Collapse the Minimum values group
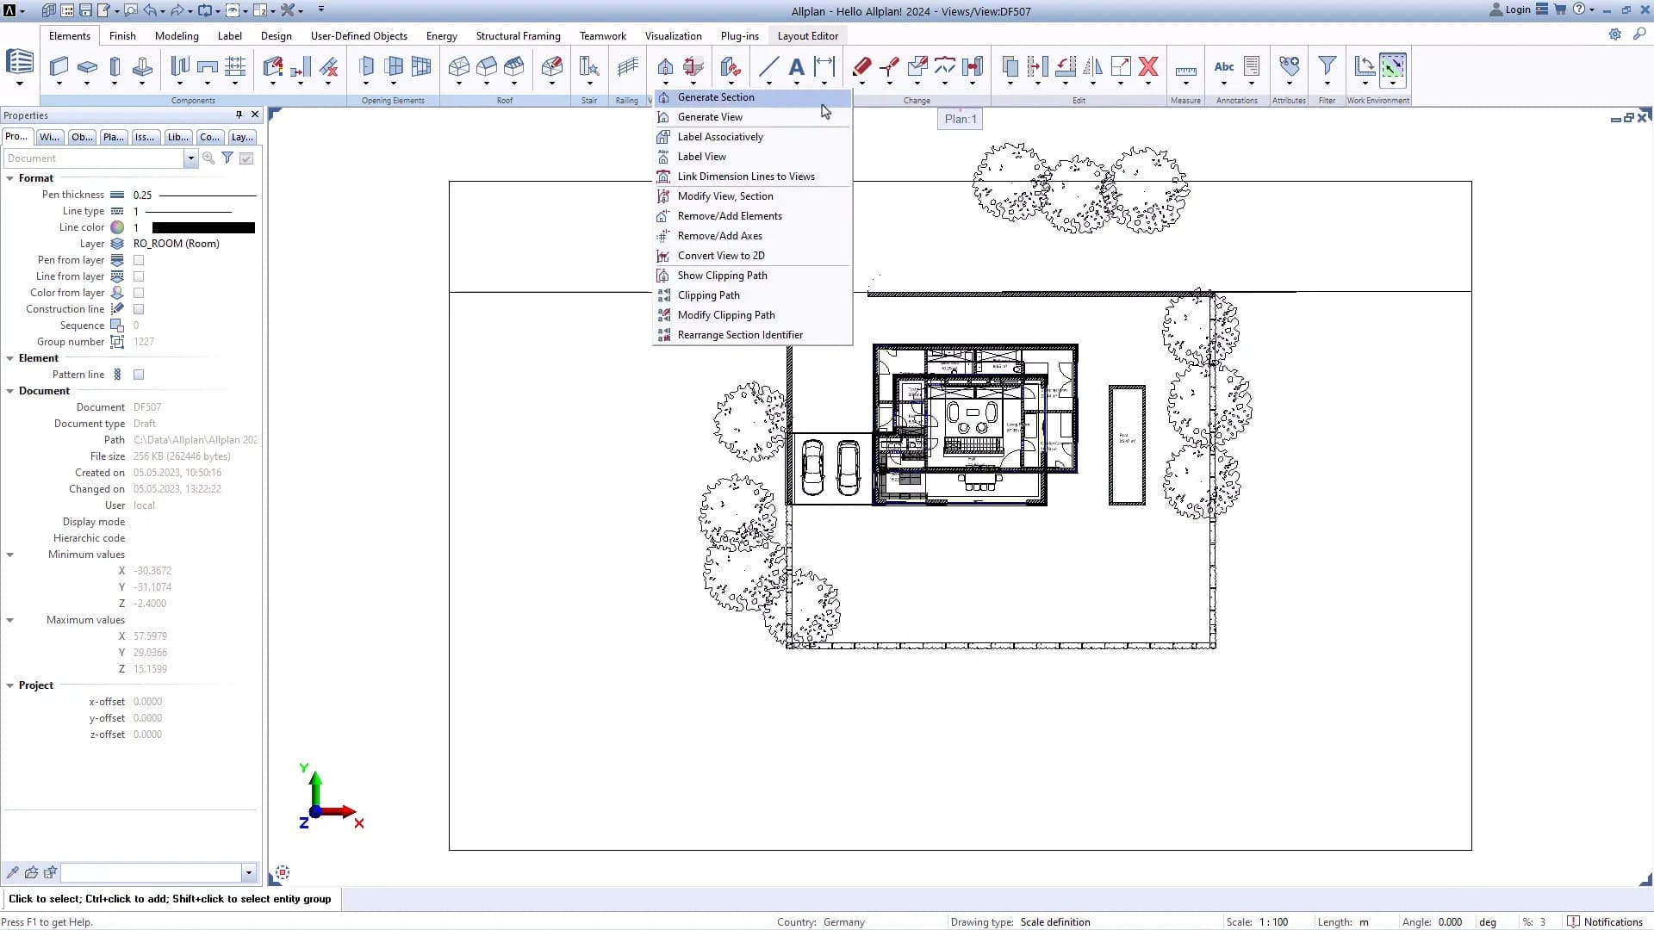The width and height of the screenshot is (1654, 930). pyautogui.click(x=10, y=555)
